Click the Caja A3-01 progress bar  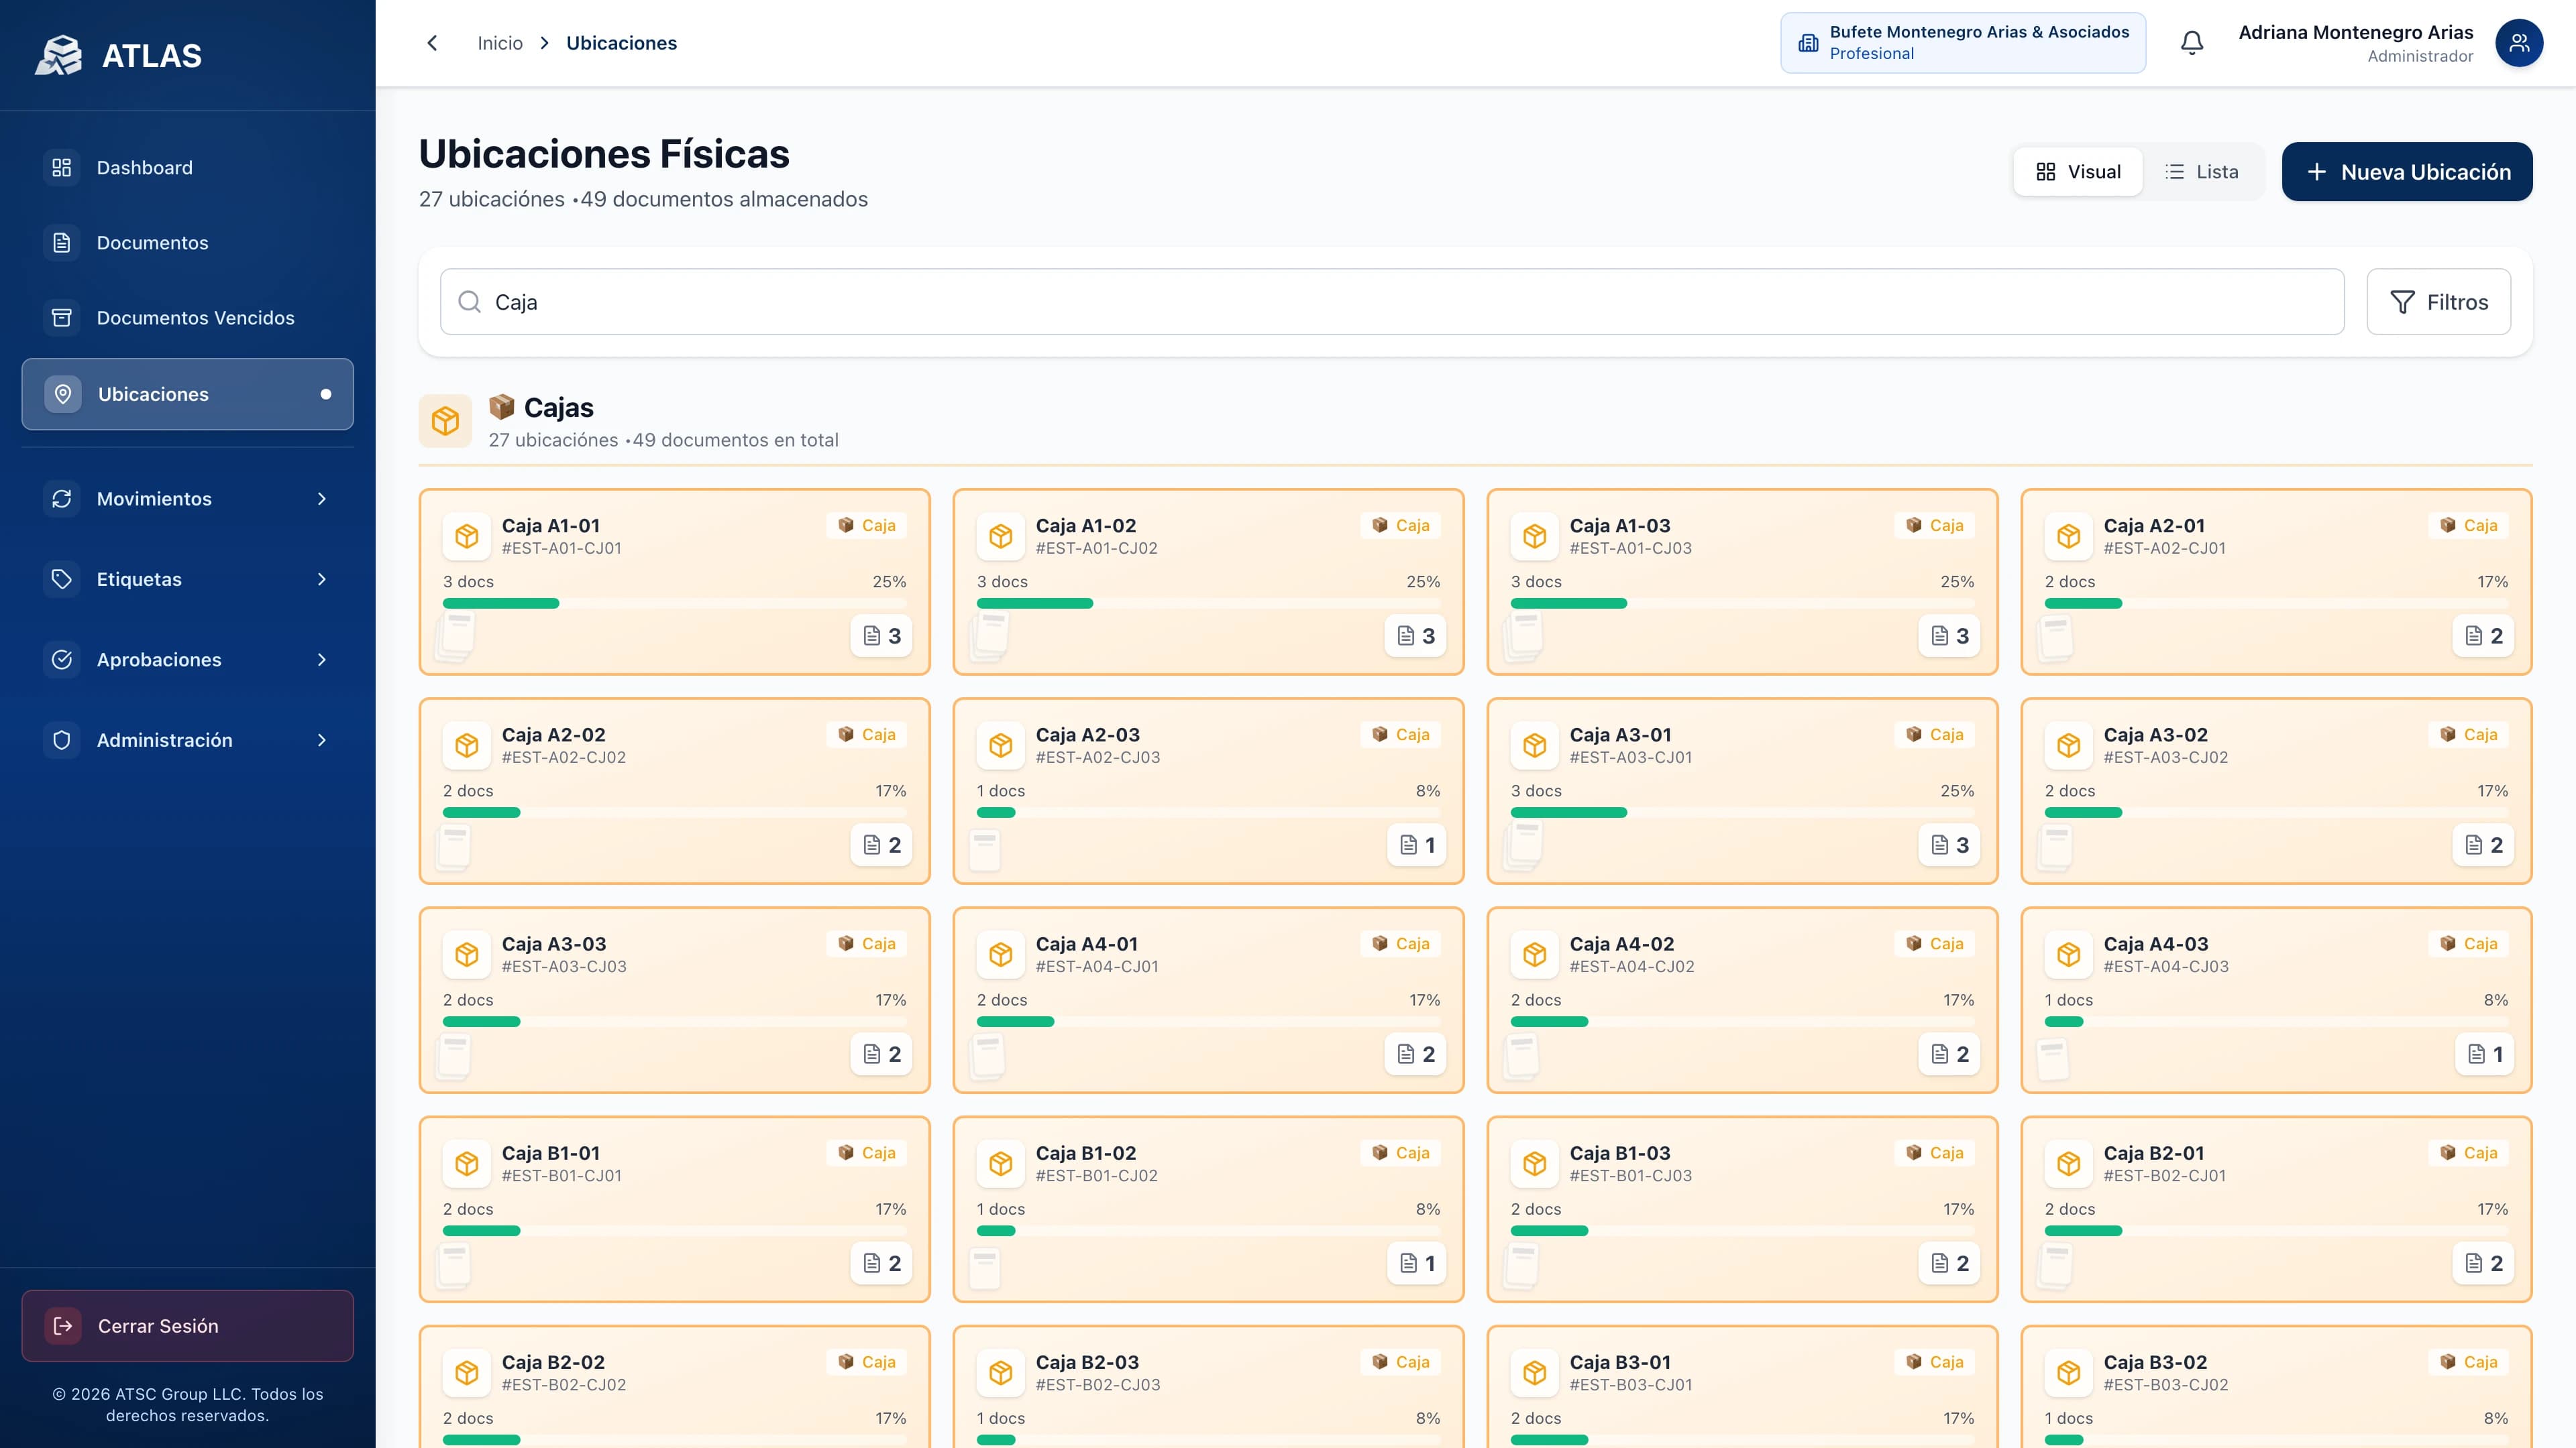pyautogui.click(x=1742, y=812)
